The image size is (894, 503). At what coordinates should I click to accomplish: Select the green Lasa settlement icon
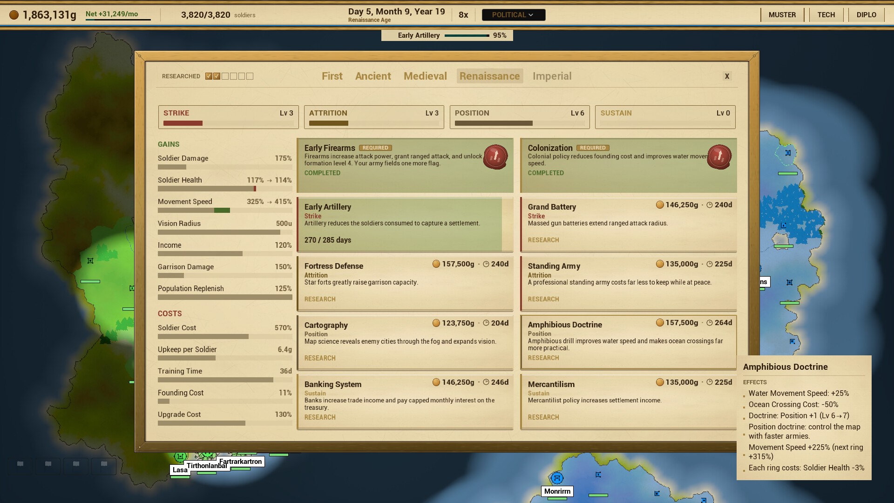(x=180, y=456)
